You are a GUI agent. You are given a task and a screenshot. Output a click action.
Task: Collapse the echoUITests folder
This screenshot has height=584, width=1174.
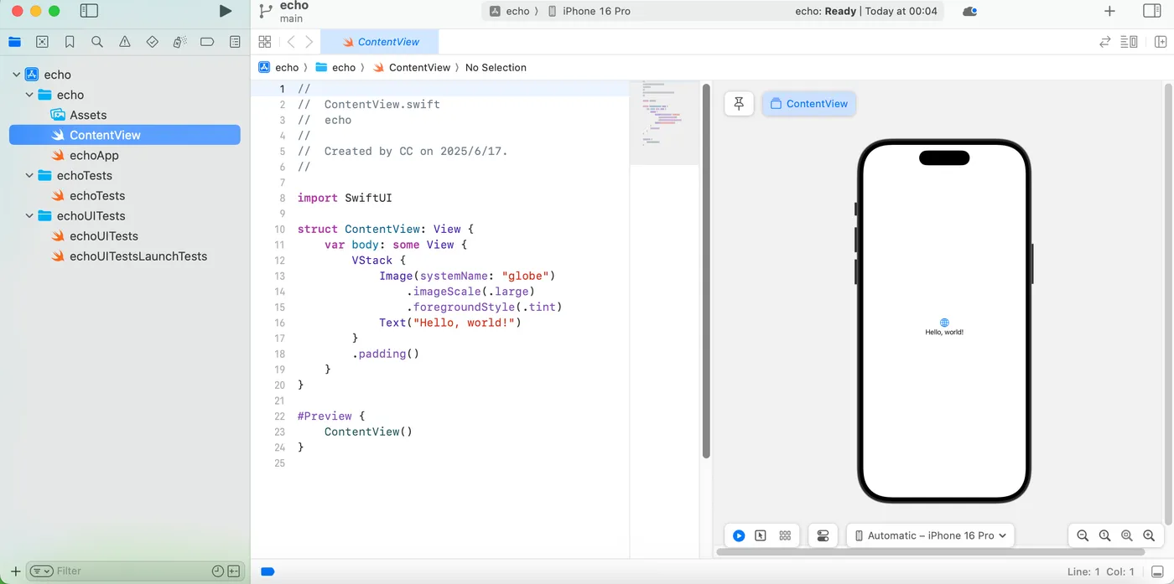[x=29, y=215]
